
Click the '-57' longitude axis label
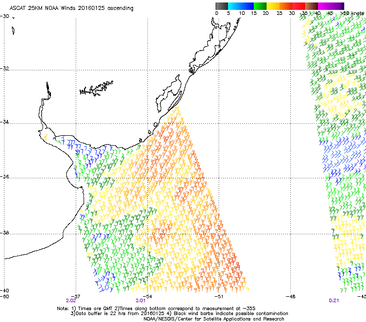point(76,297)
